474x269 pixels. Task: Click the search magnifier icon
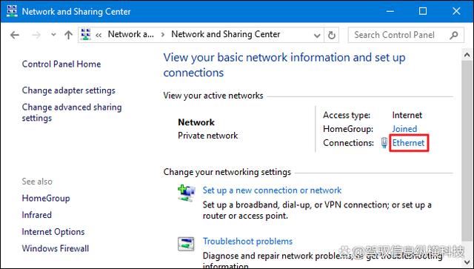point(453,35)
